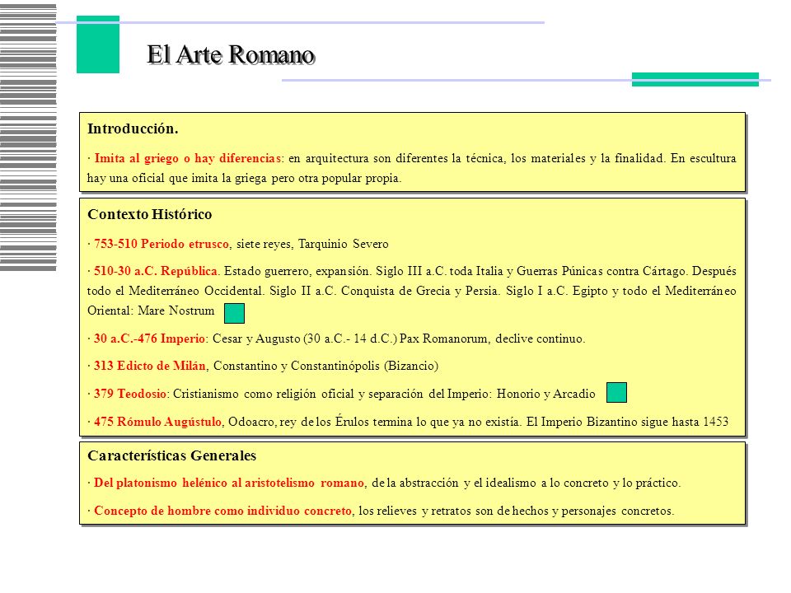Screen dimensions: 791x593
Task: Click the text Oriental: Mare Nostrum
Action: click(x=151, y=311)
